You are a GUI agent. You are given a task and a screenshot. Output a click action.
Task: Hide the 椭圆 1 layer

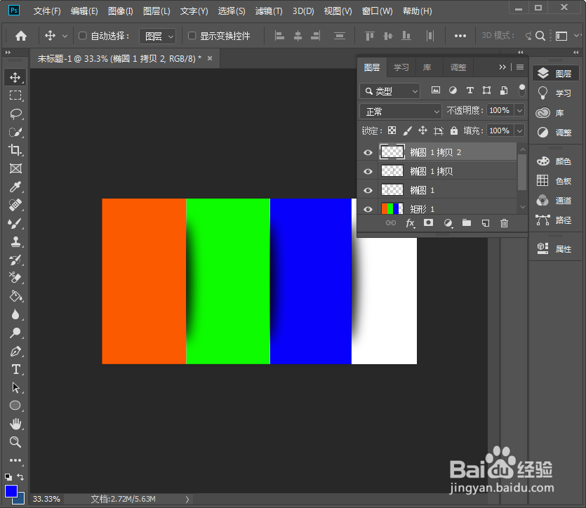pos(368,191)
